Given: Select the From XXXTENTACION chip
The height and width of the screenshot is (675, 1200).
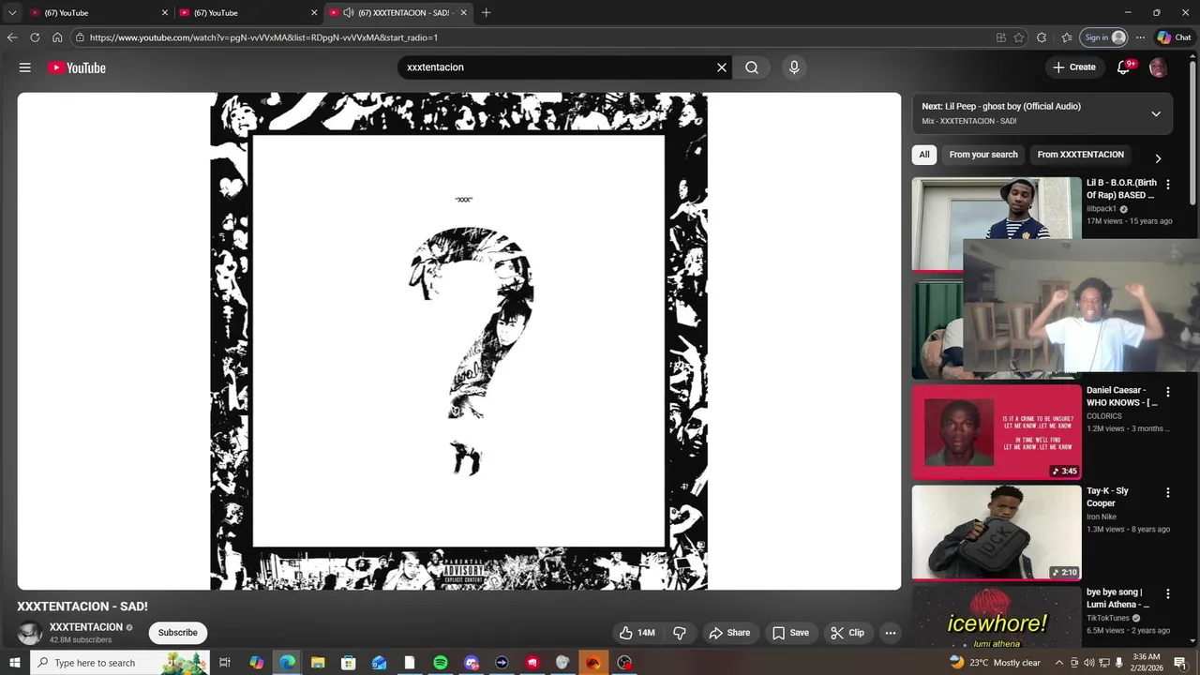Looking at the screenshot, I should tap(1081, 155).
